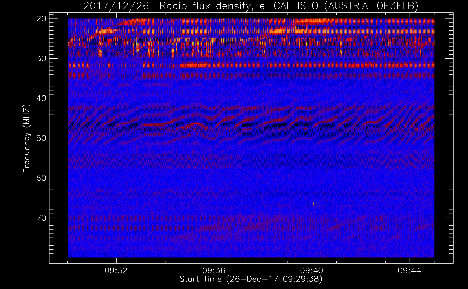
Task: Click the 'Frequency (MHZ)' axis label
Action: 27,139
